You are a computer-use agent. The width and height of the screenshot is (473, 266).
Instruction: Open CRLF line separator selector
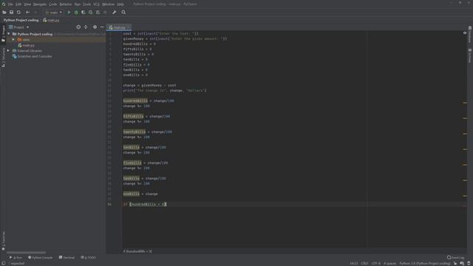[x=364, y=263]
